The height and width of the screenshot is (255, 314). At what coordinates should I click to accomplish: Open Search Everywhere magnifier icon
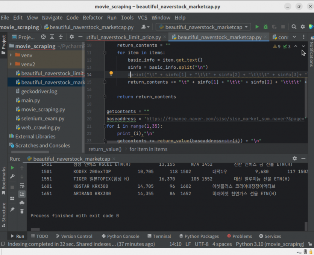pyautogui.click(x=294, y=27)
